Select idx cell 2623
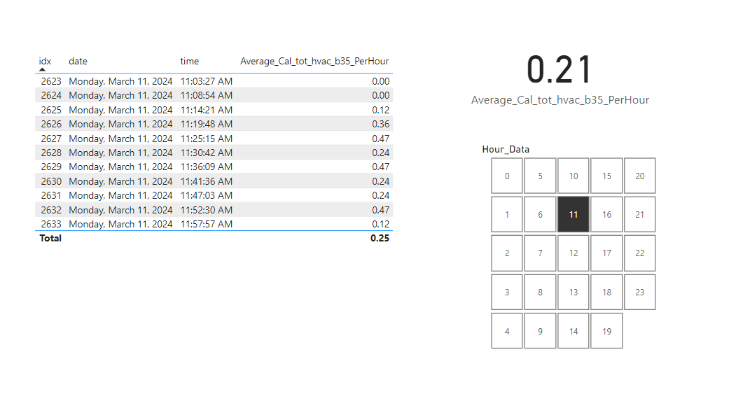The image size is (750, 408). click(x=51, y=81)
